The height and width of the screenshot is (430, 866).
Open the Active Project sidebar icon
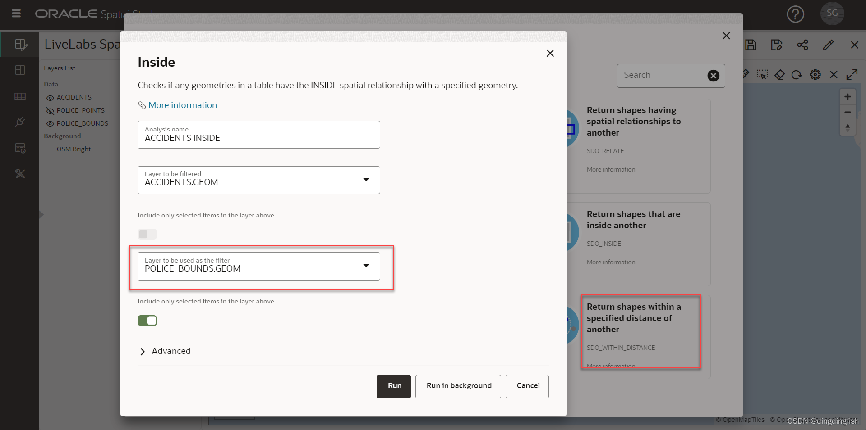click(x=20, y=44)
